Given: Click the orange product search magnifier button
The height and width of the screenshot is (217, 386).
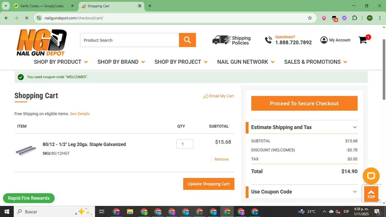Looking at the screenshot, I should pos(187,40).
